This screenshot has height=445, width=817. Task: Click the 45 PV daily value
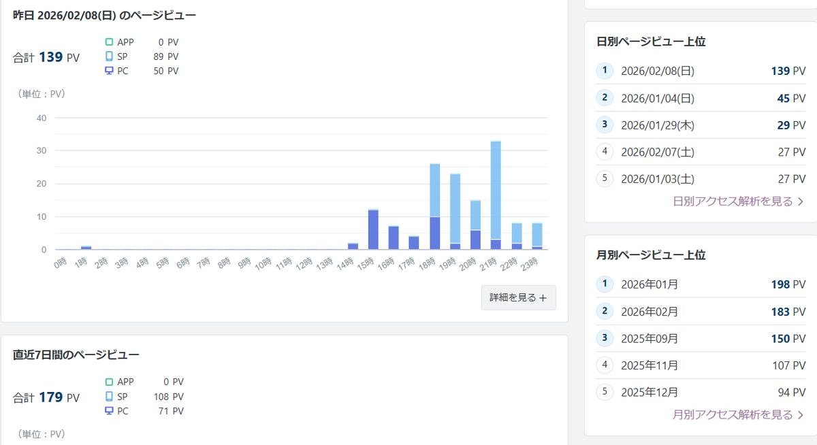(791, 98)
